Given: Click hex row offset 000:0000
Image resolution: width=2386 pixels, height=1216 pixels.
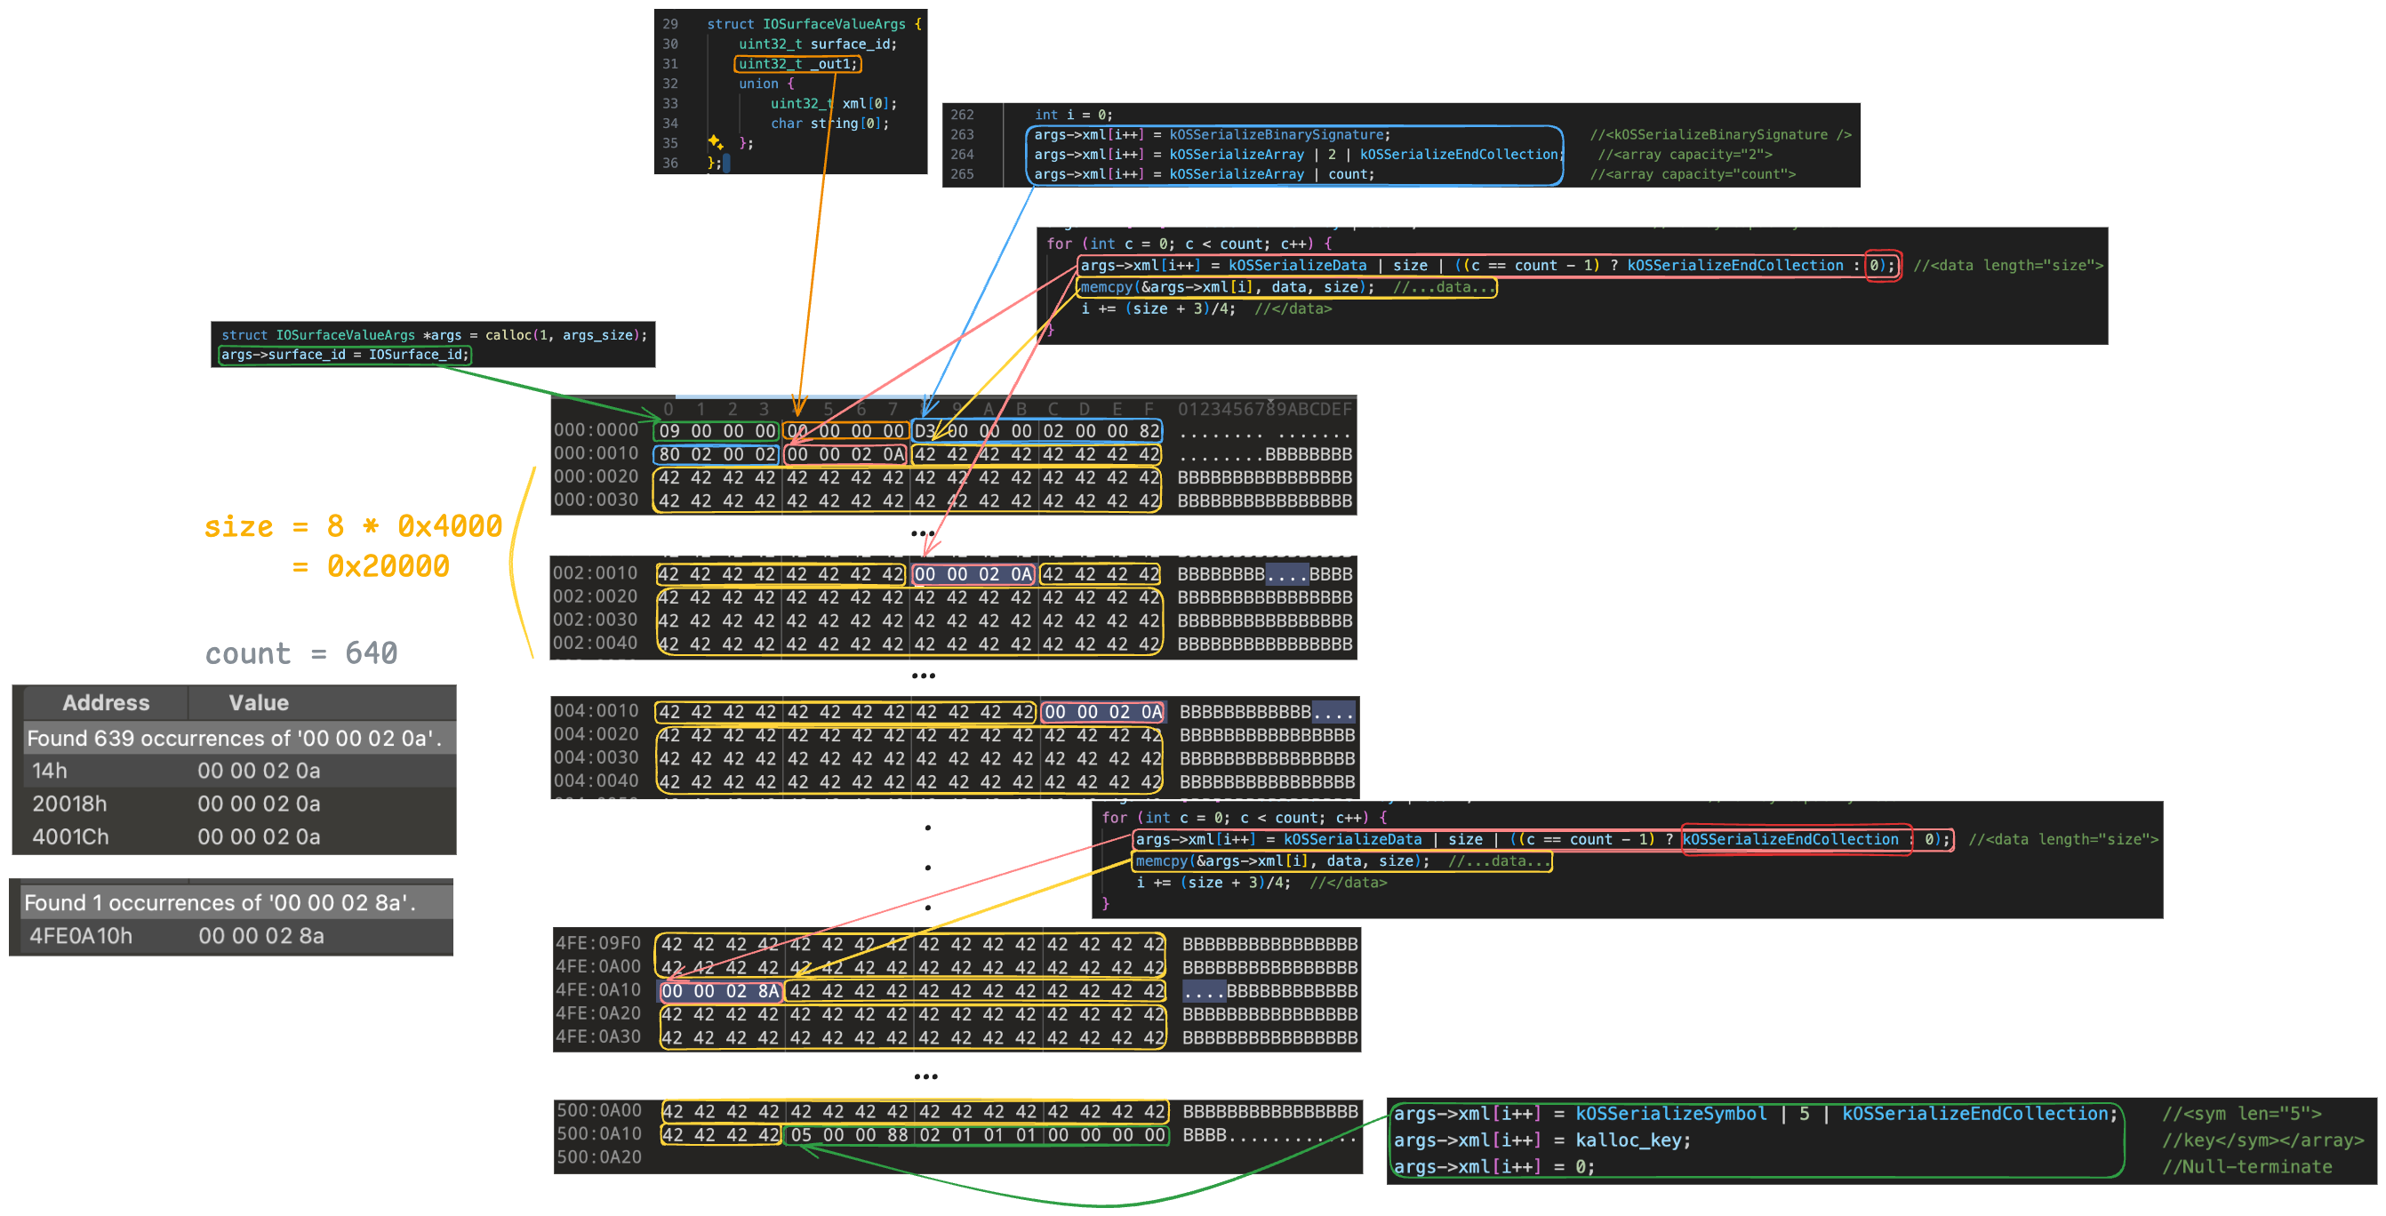Looking at the screenshot, I should tap(596, 429).
